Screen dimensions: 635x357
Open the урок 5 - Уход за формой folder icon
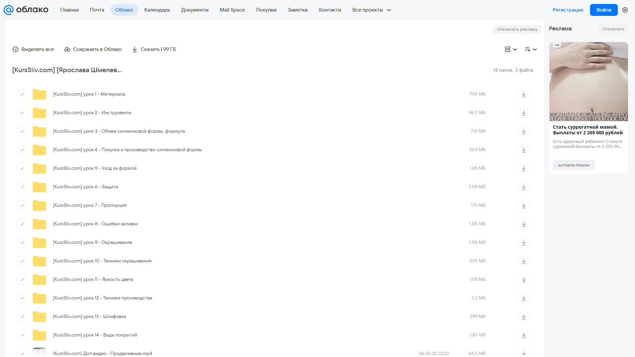tap(39, 168)
